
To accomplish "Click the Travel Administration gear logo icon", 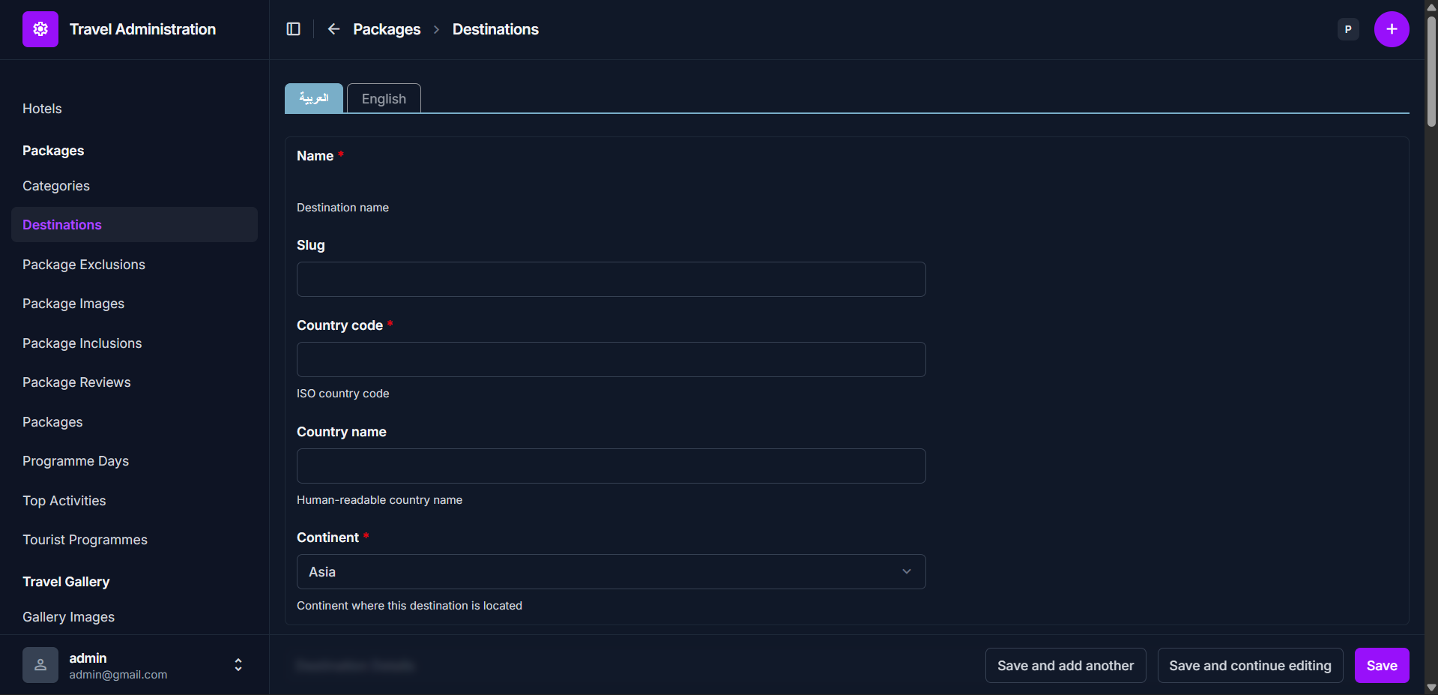I will pos(40,29).
